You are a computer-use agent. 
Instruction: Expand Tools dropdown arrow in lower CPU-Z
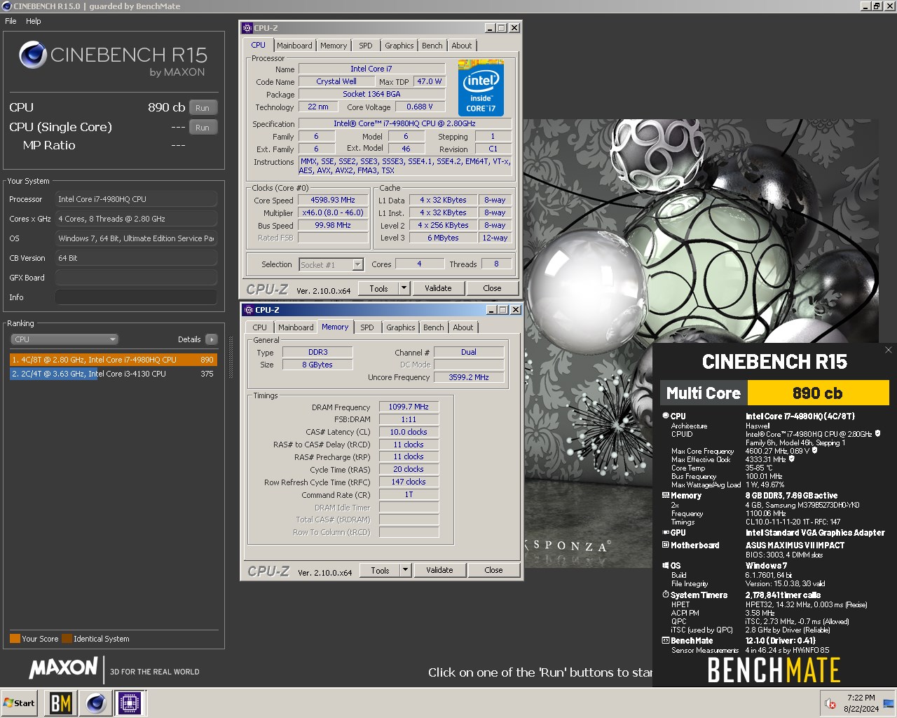(x=405, y=570)
